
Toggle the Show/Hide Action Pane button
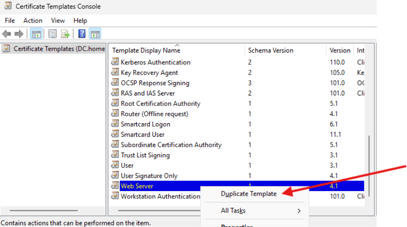point(95,34)
